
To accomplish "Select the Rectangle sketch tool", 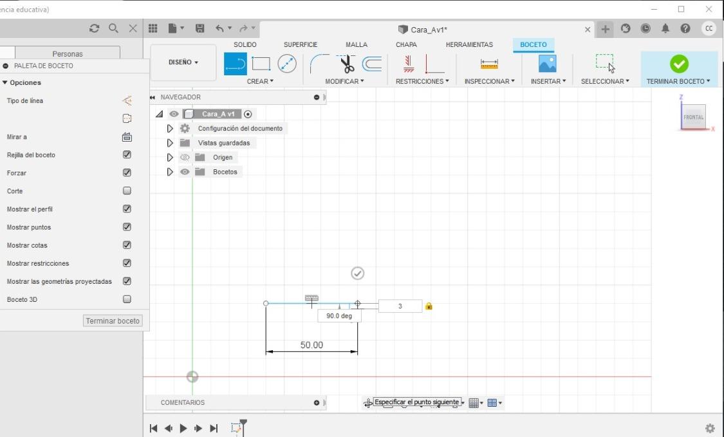I will [261, 64].
